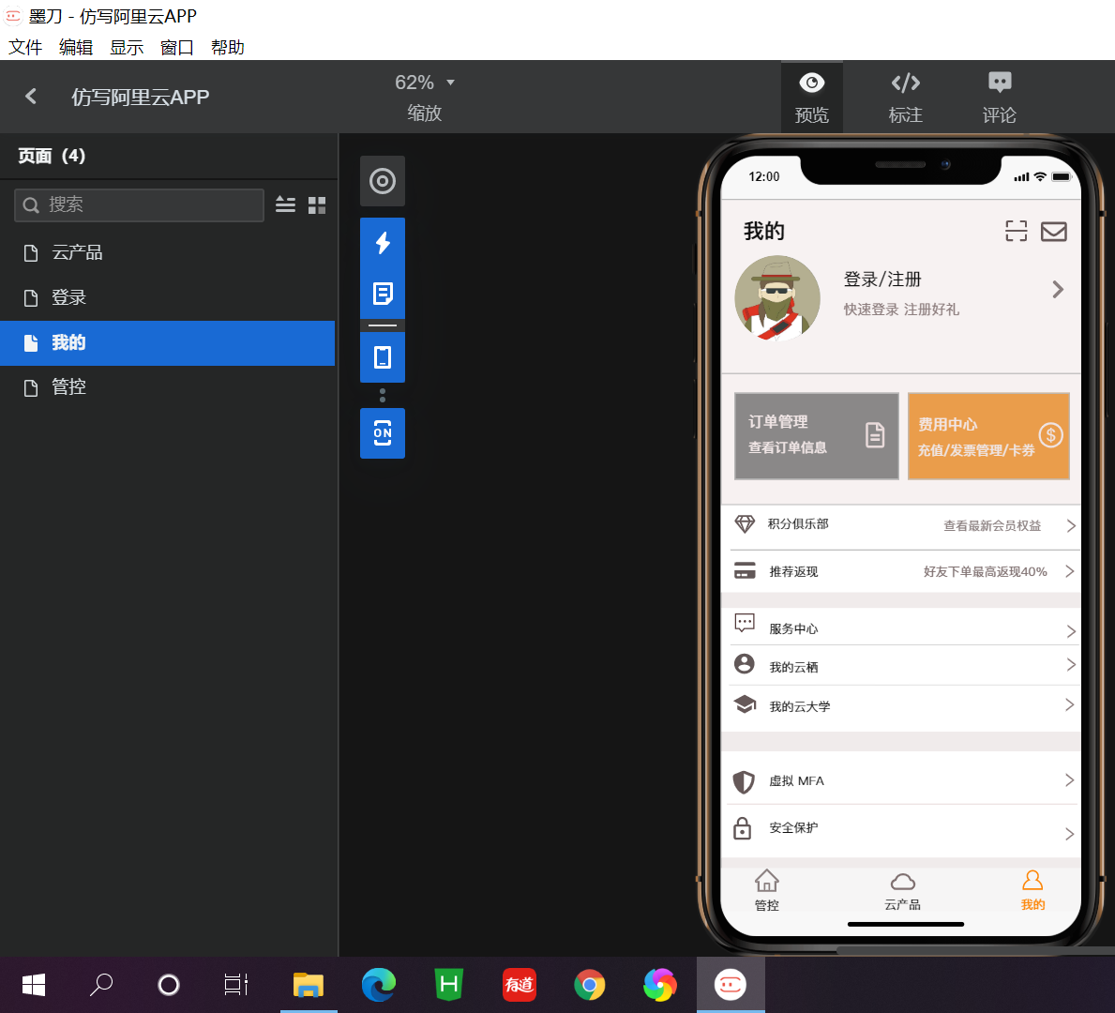Toggle the phone device frame icon

(x=383, y=357)
